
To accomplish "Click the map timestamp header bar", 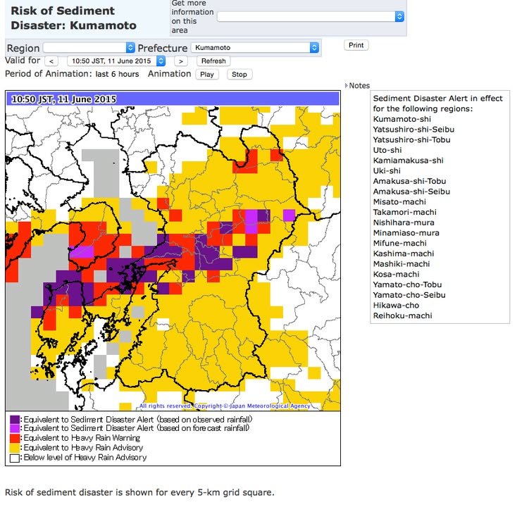I will 173,99.
